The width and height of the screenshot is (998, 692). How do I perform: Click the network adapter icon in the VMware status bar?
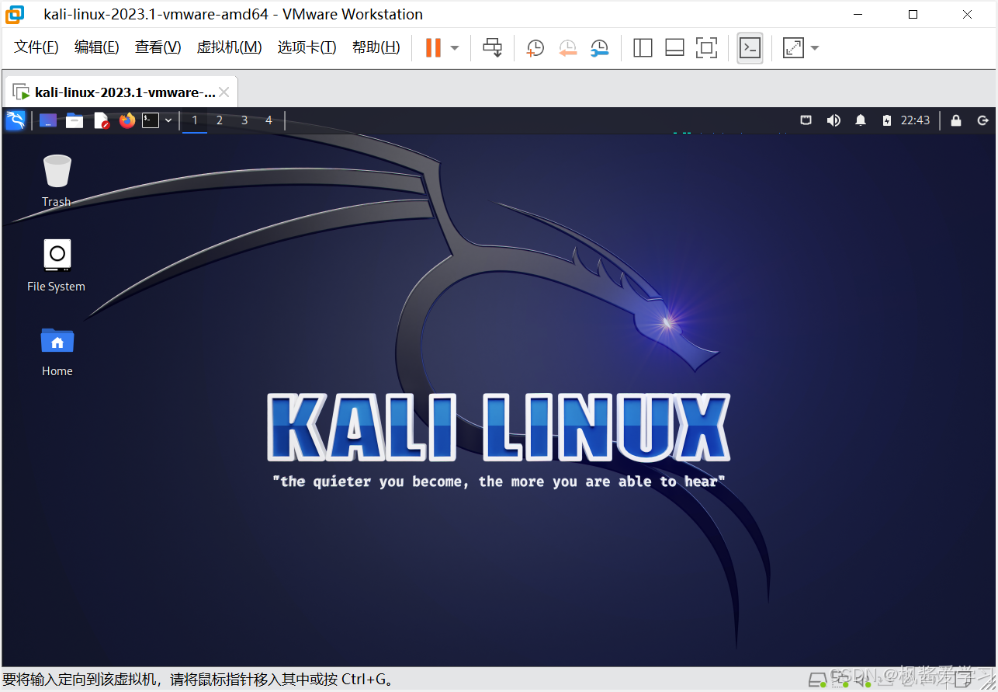click(840, 680)
